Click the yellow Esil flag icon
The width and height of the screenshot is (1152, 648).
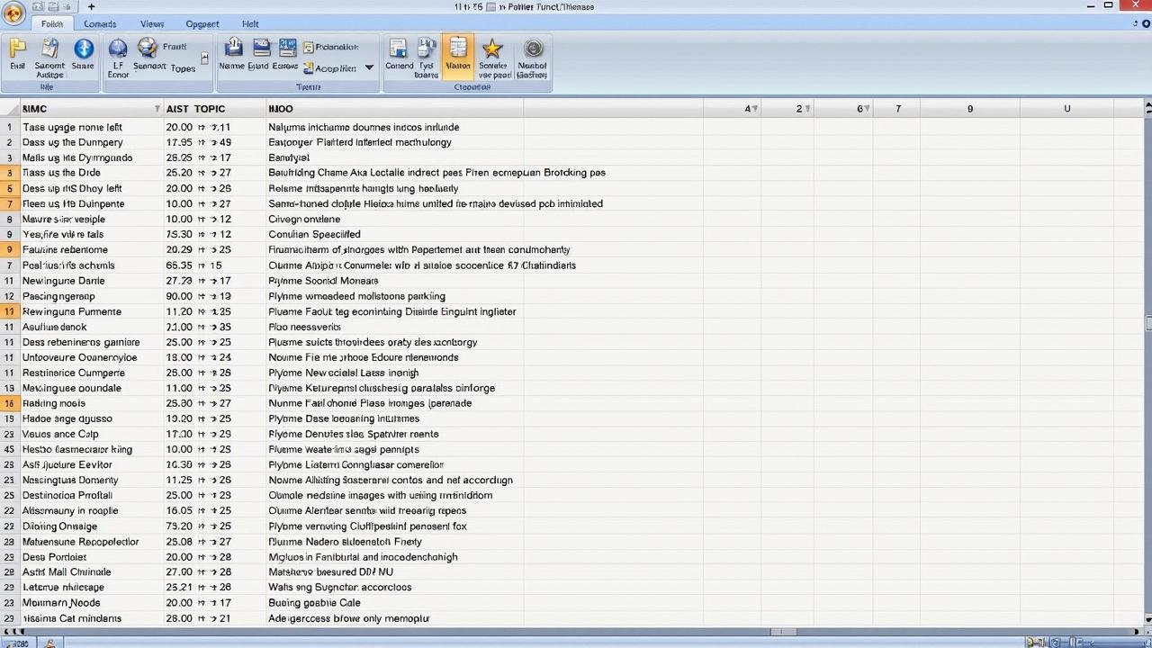coord(18,49)
